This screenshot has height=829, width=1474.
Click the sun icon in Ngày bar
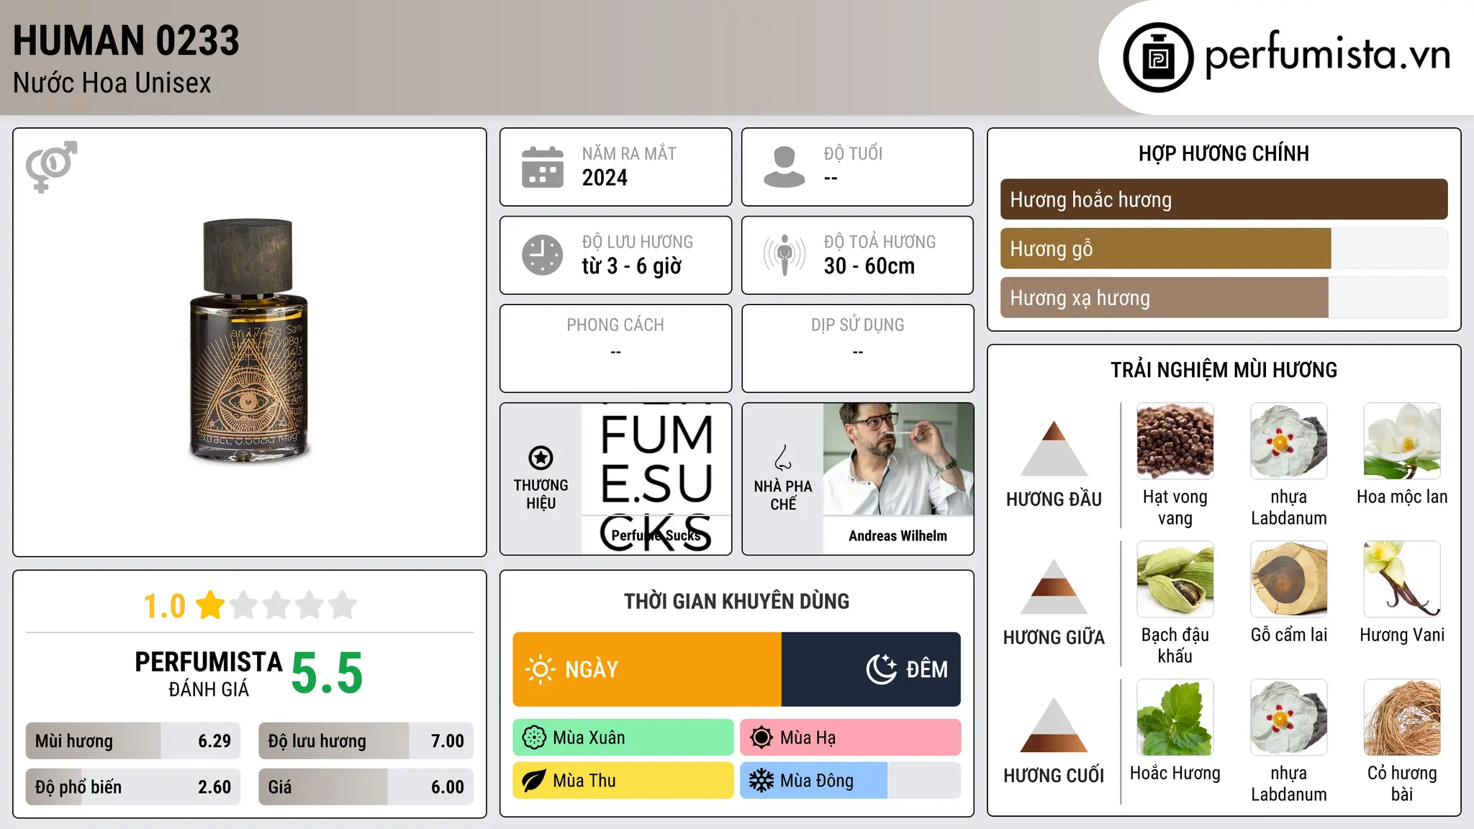(x=540, y=669)
